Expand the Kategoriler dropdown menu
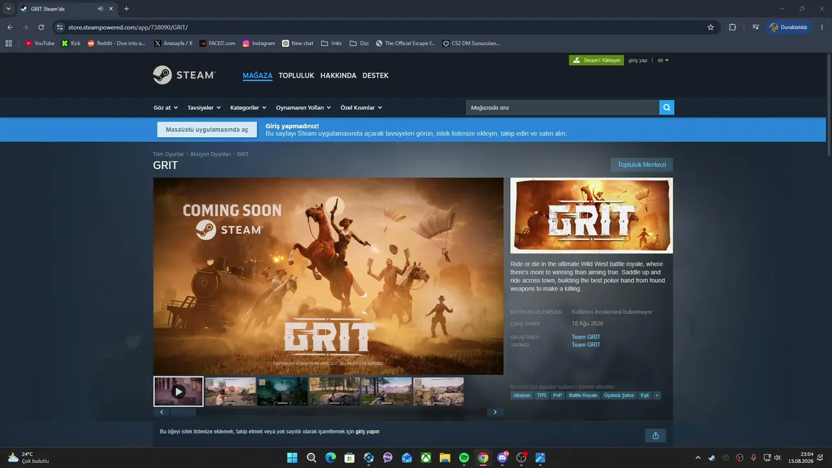The height and width of the screenshot is (468, 832). pos(248,108)
